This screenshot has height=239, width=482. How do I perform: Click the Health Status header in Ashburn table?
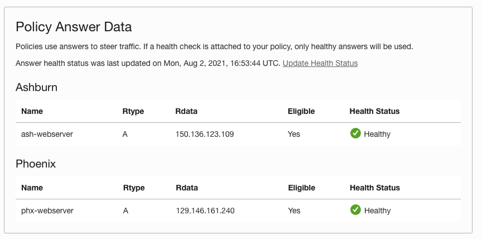(x=374, y=111)
